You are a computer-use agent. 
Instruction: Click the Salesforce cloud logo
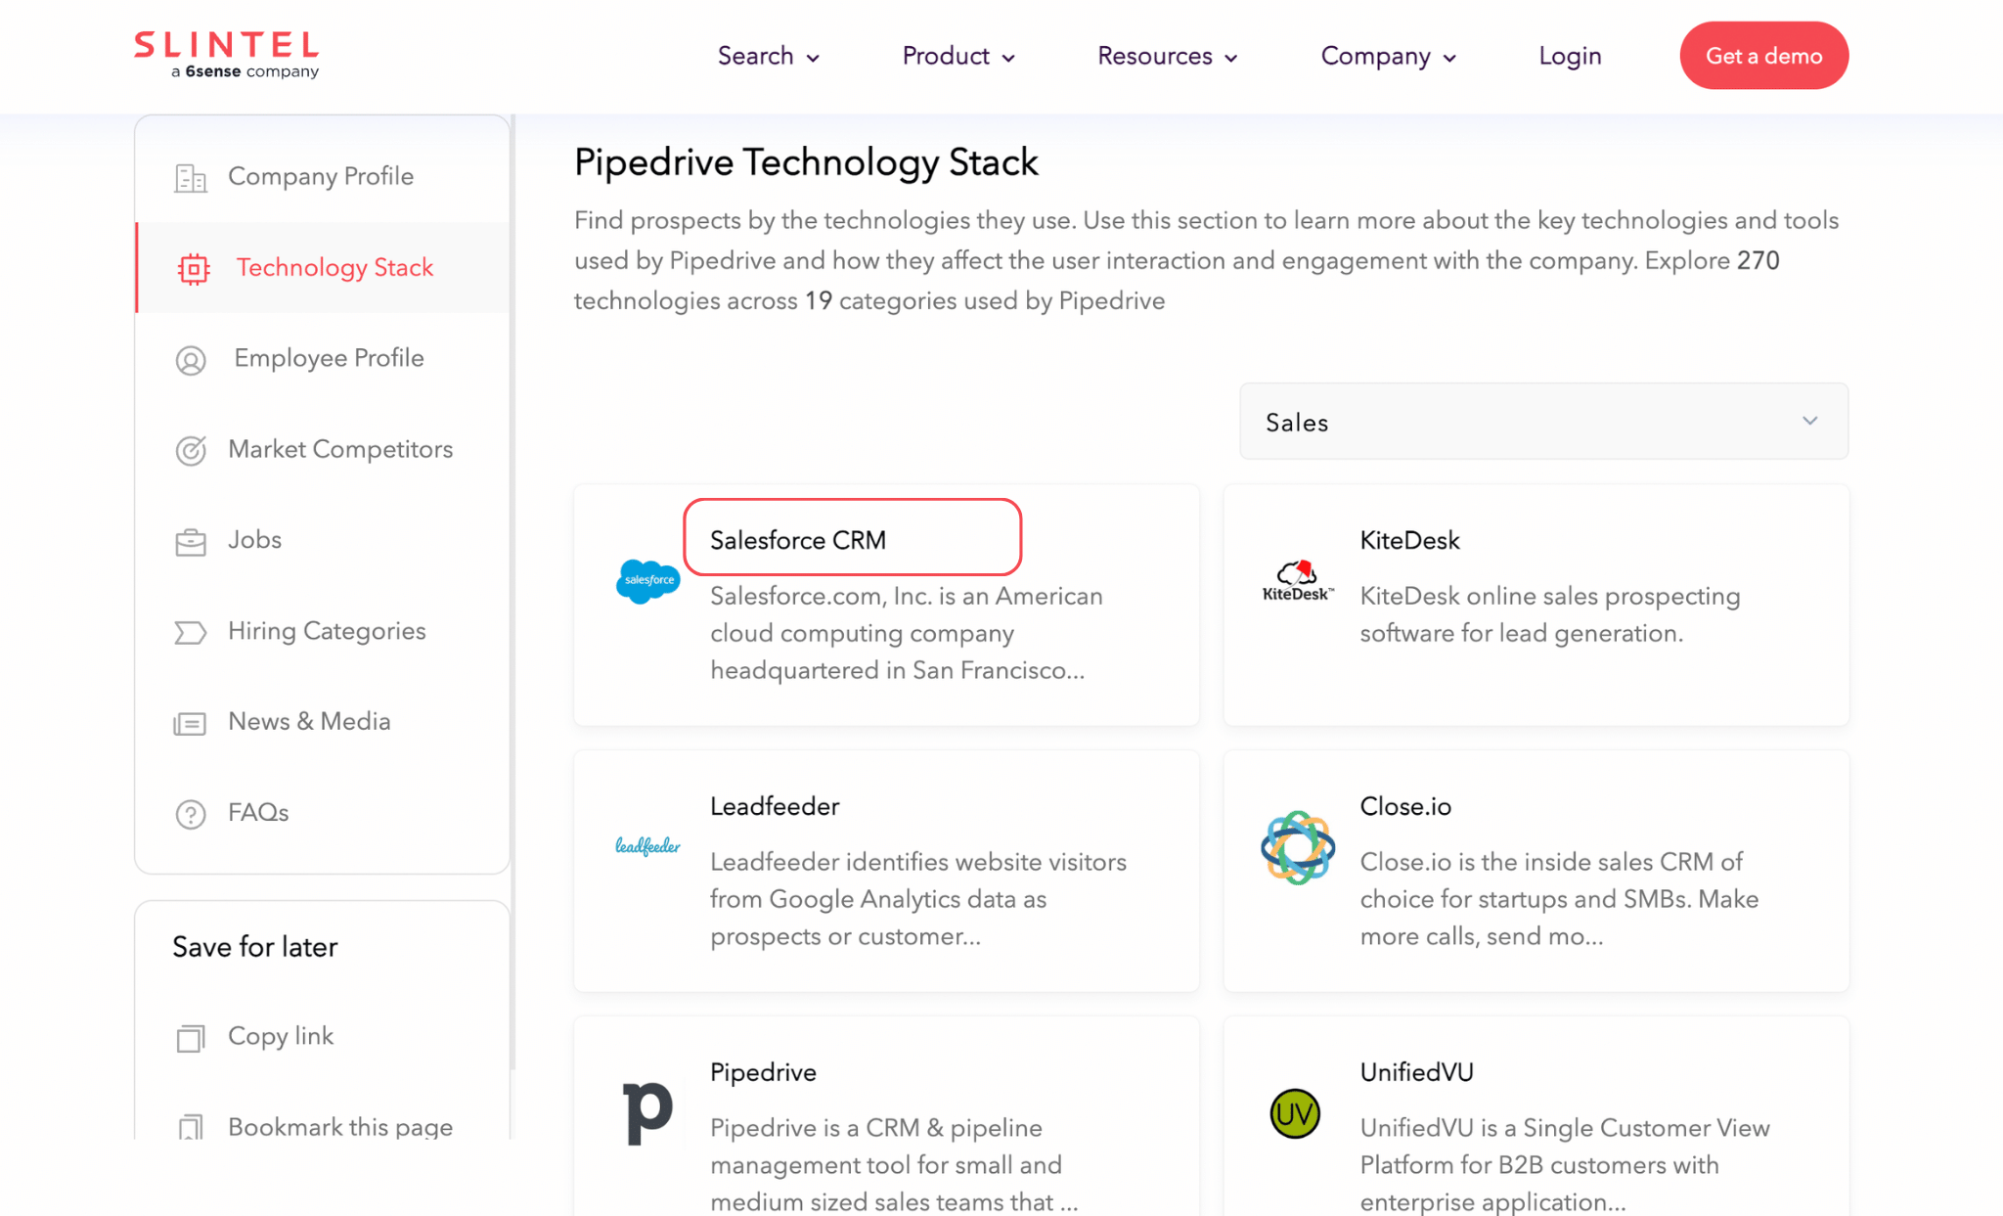(647, 581)
